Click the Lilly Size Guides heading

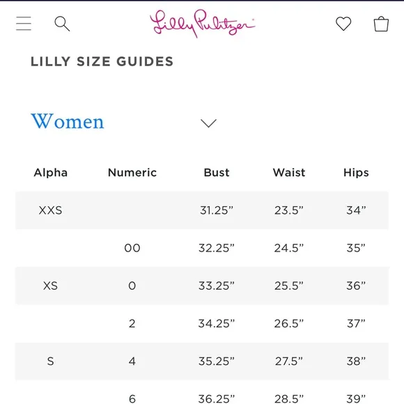(102, 61)
